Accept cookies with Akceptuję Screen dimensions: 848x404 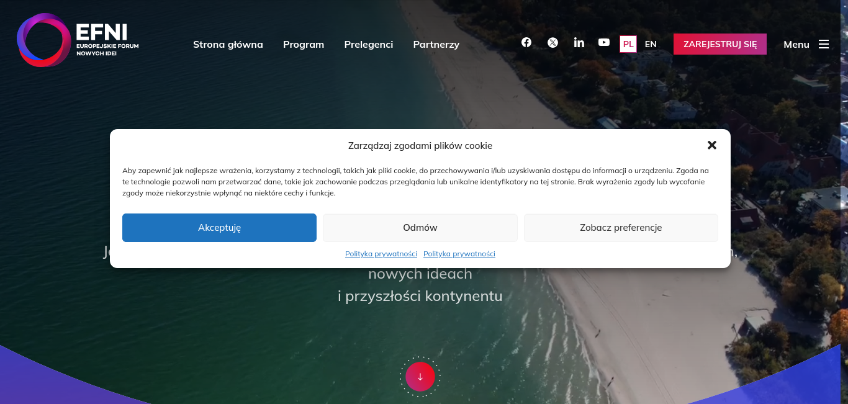(219, 228)
